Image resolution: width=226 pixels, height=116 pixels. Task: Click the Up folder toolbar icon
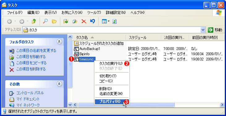click(34, 22)
